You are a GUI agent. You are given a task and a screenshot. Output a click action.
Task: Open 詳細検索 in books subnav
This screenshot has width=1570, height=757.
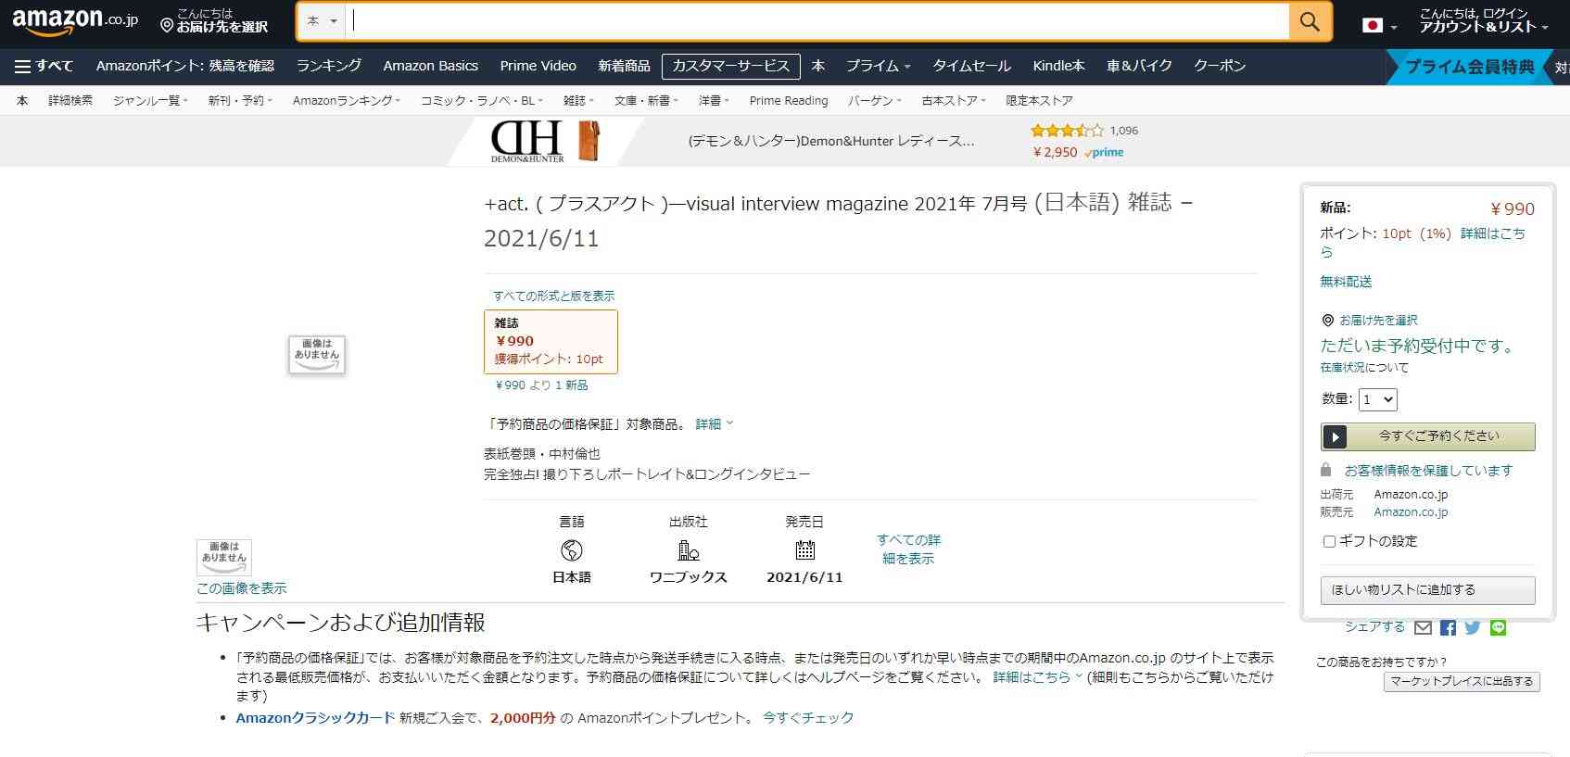pyautogui.click(x=70, y=100)
